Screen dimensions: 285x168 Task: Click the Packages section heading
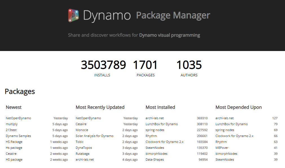(x=20, y=91)
